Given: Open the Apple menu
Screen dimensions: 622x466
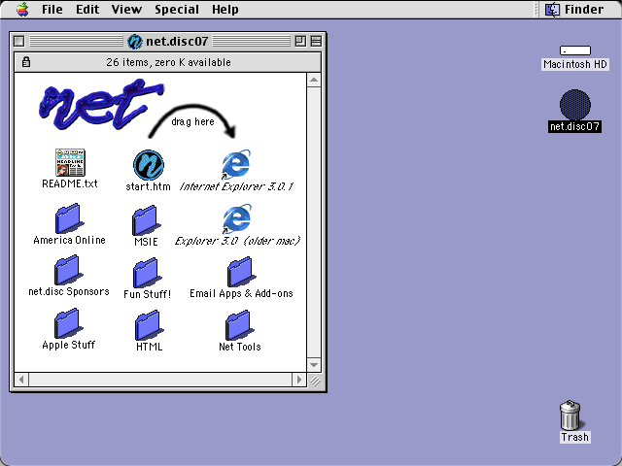Looking at the screenshot, I should 22,9.
